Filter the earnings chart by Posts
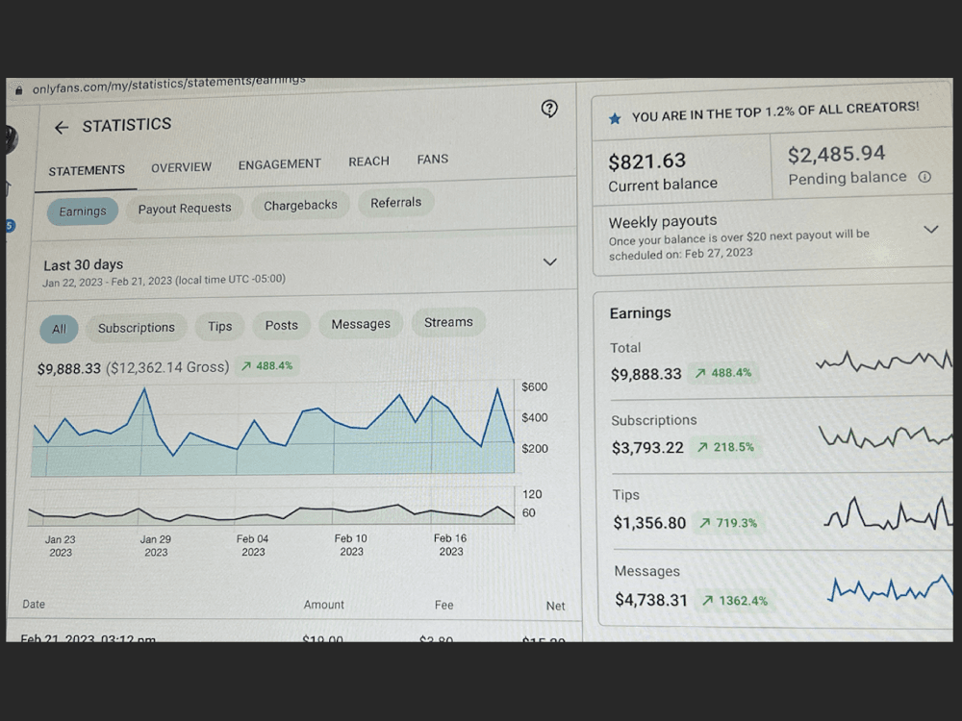The height and width of the screenshot is (721, 962). [x=282, y=325]
